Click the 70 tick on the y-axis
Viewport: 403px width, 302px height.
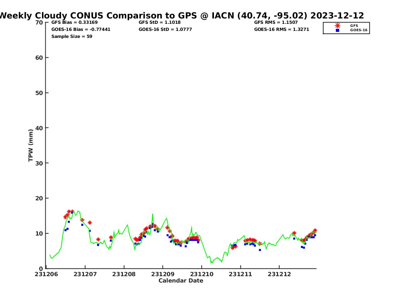[x=39, y=22]
